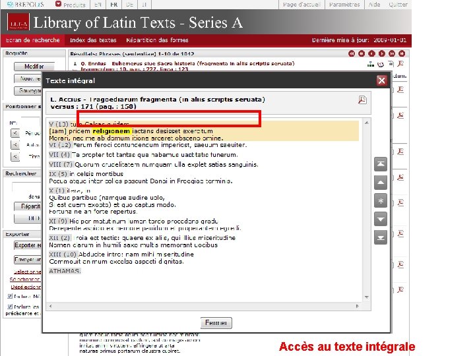Screen dimensions: 475x356
Task: Click L. Accius Tragoediarum fragmenta title
Action: click(x=158, y=100)
